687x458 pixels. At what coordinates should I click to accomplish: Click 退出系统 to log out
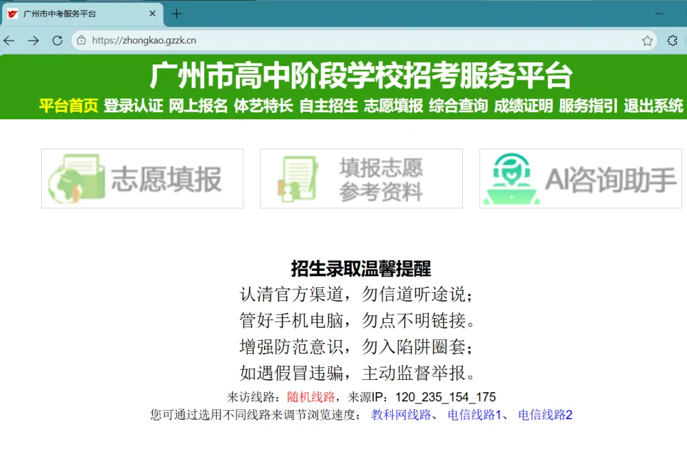click(x=653, y=106)
